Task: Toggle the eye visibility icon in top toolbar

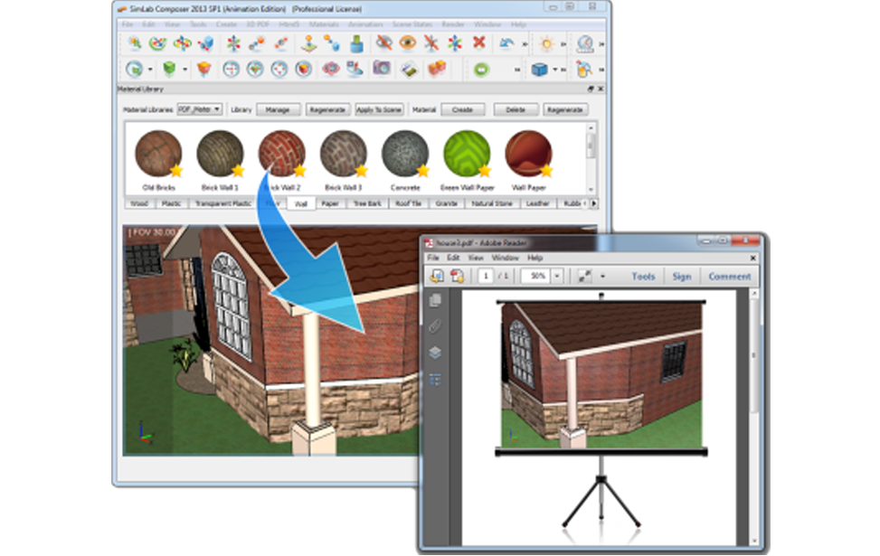Action: (407, 42)
